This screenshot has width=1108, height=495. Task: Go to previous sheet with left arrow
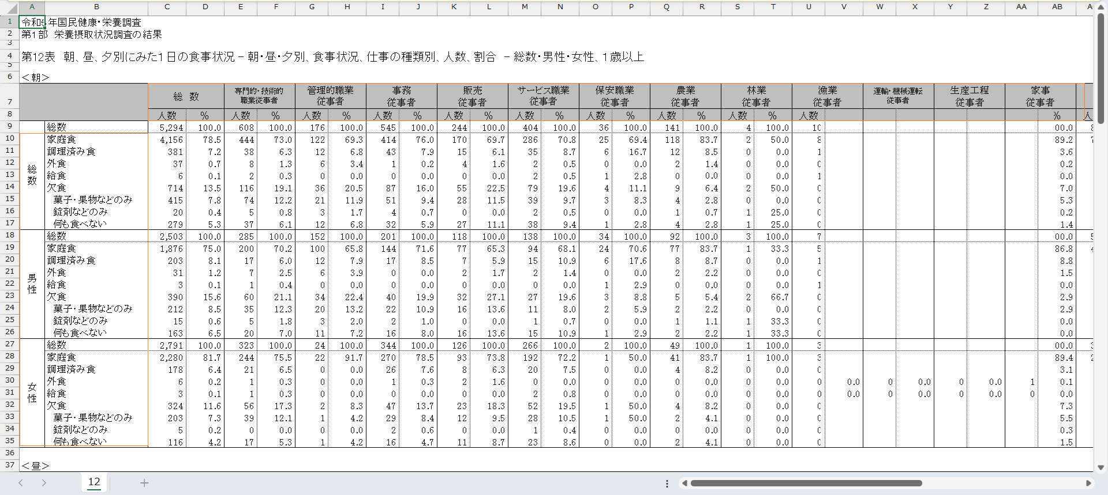(x=21, y=483)
